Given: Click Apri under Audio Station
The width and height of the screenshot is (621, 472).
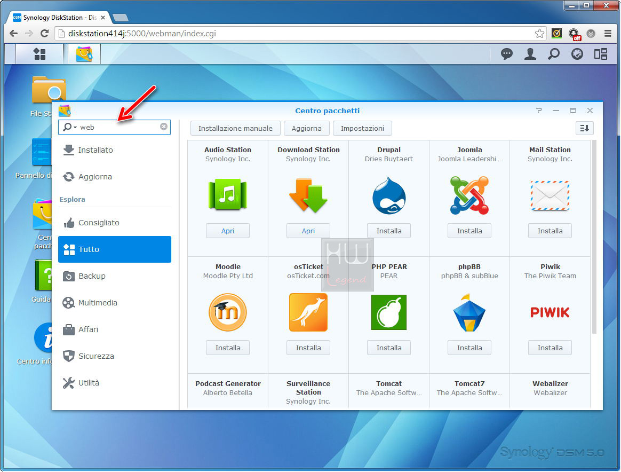Looking at the screenshot, I should coord(228,231).
